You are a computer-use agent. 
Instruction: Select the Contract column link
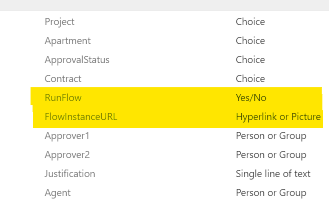63,78
